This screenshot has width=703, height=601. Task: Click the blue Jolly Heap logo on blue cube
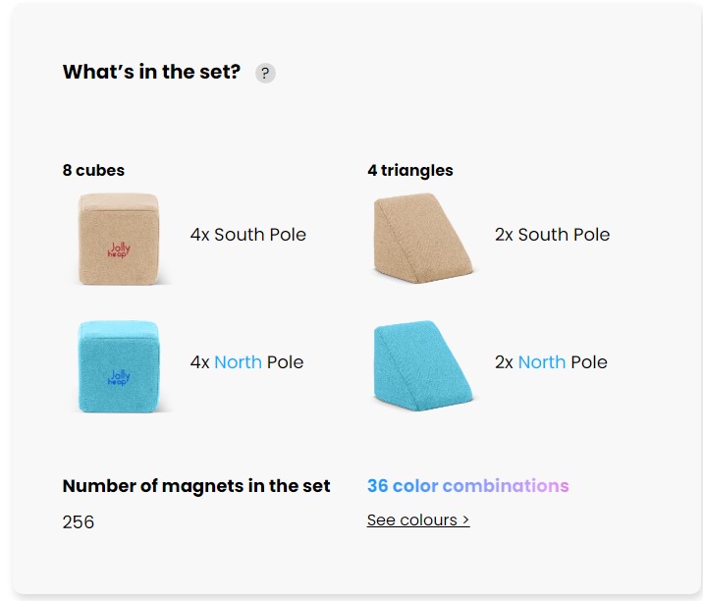pyautogui.click(x=120, y=376)
